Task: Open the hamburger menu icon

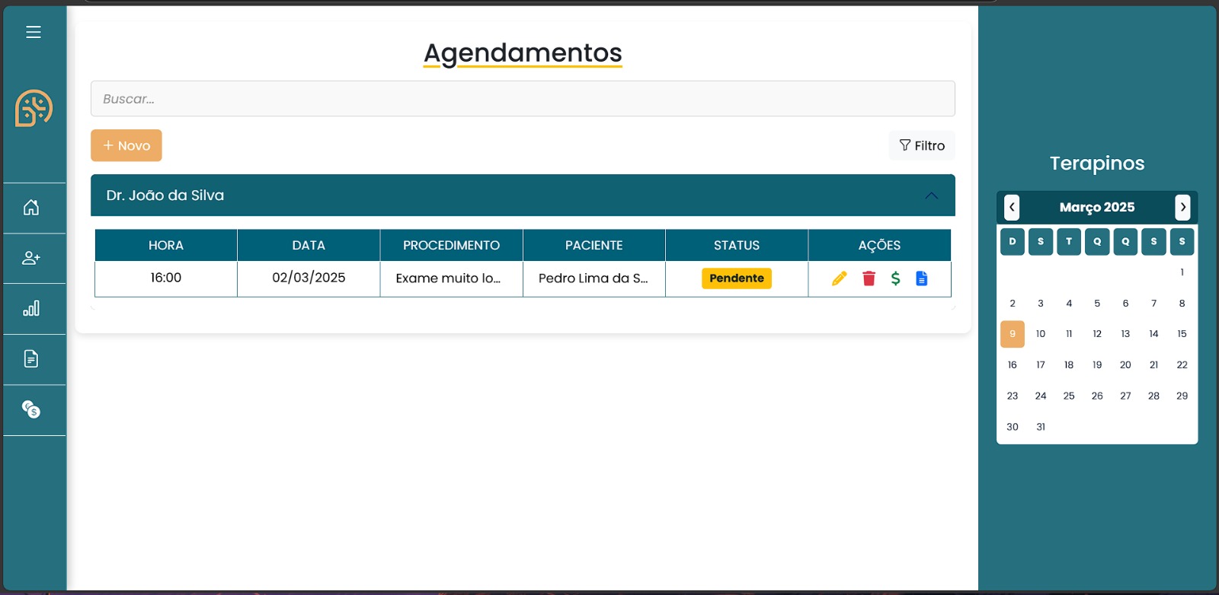Action: (x=34, y=32)
